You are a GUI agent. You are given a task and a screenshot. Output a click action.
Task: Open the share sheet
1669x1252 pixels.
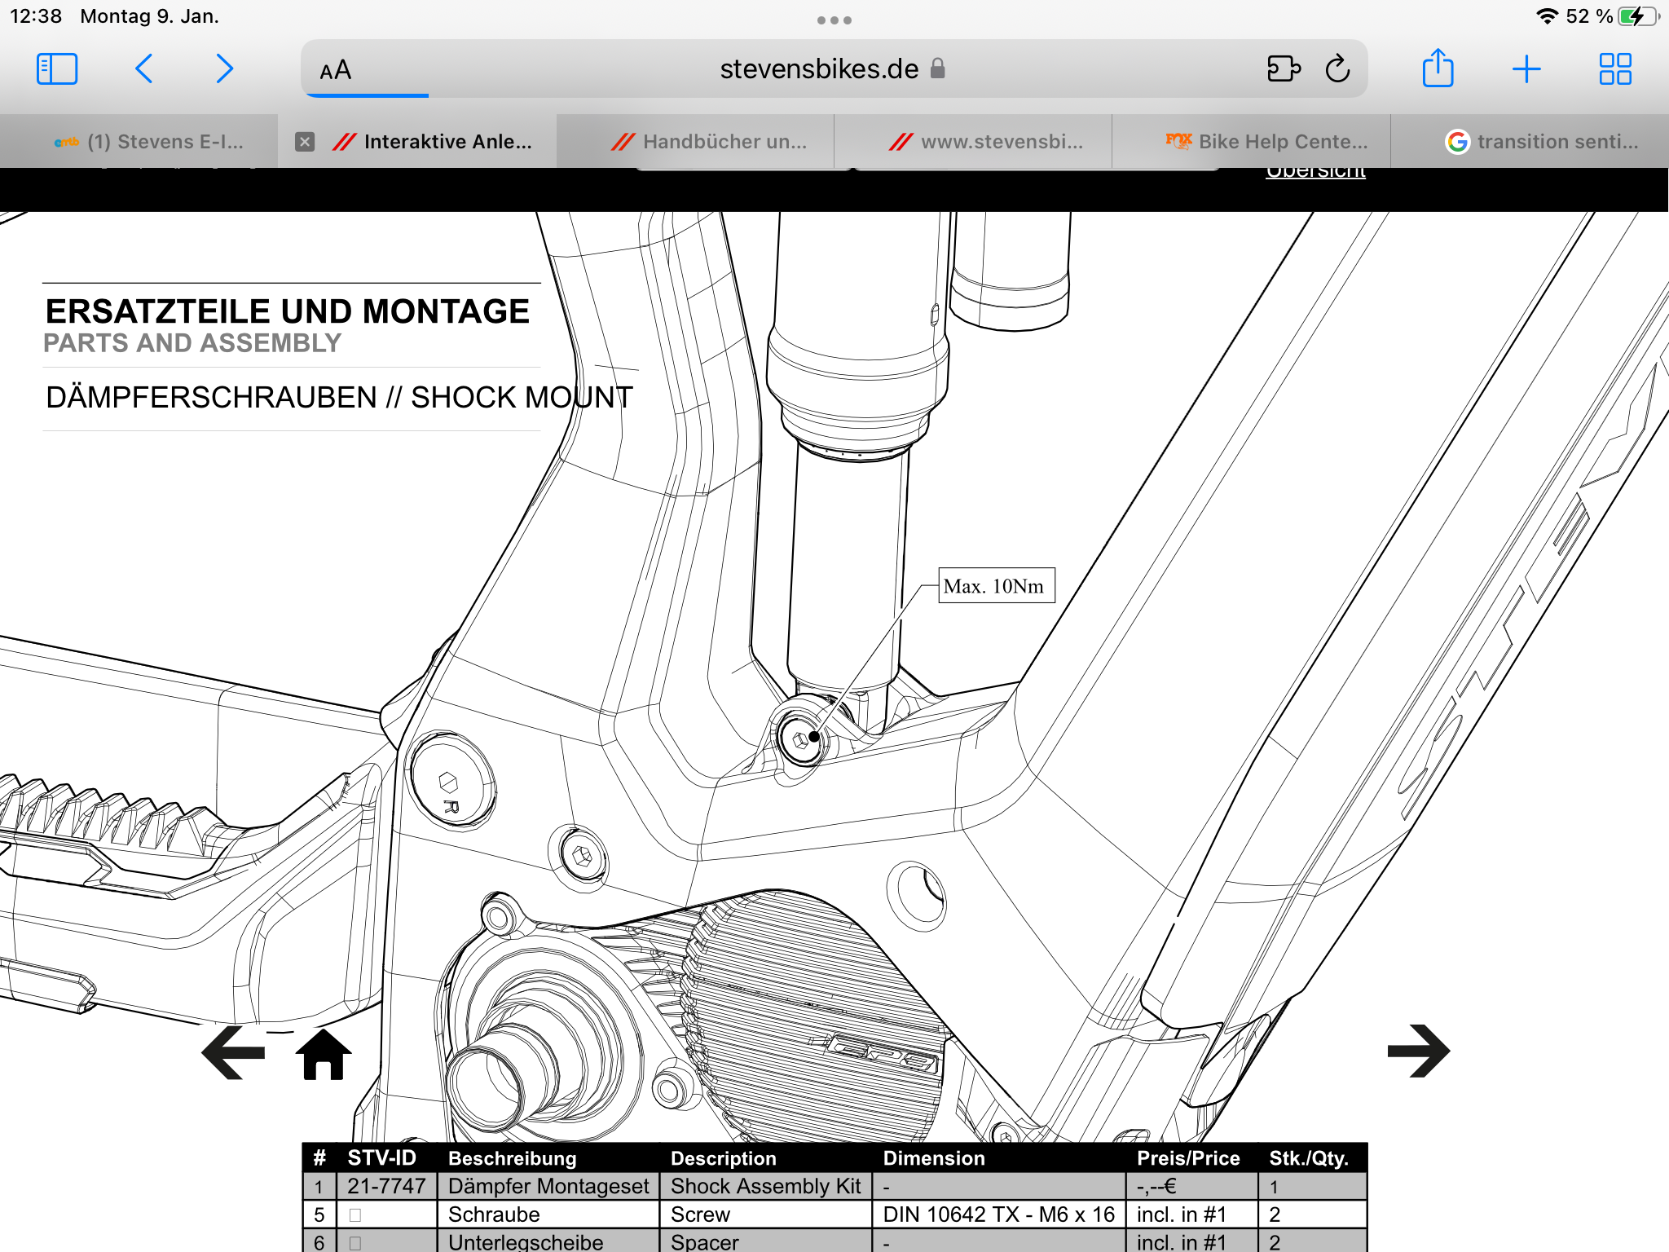click(x=1438, y=68)
